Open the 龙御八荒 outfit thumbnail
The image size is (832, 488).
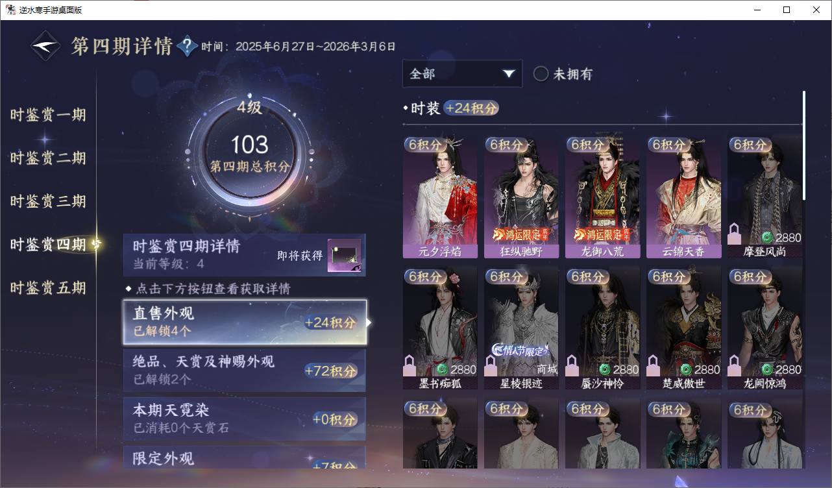tap(602, 197)
